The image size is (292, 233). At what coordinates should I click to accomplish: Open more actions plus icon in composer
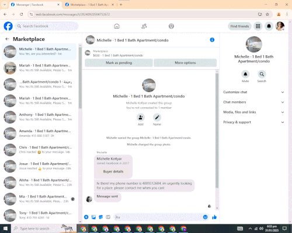[86, 217]
